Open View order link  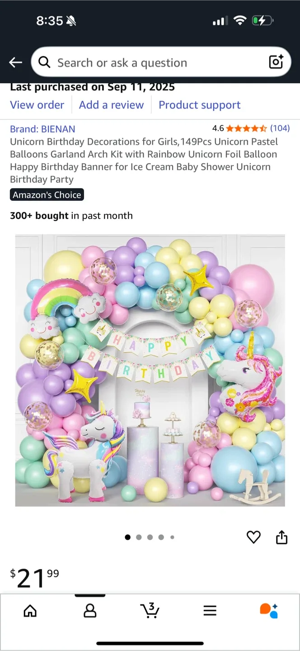coord(37,105)
